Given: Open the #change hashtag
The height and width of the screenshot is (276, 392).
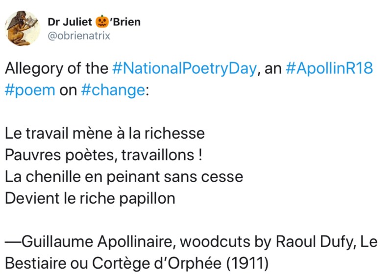Looking at the screenshot, I should tap(111, 91).
